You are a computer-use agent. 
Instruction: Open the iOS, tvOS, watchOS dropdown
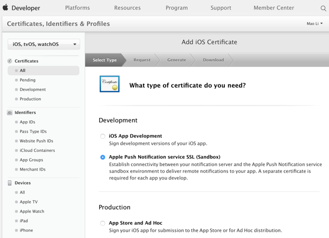(44, 44)
